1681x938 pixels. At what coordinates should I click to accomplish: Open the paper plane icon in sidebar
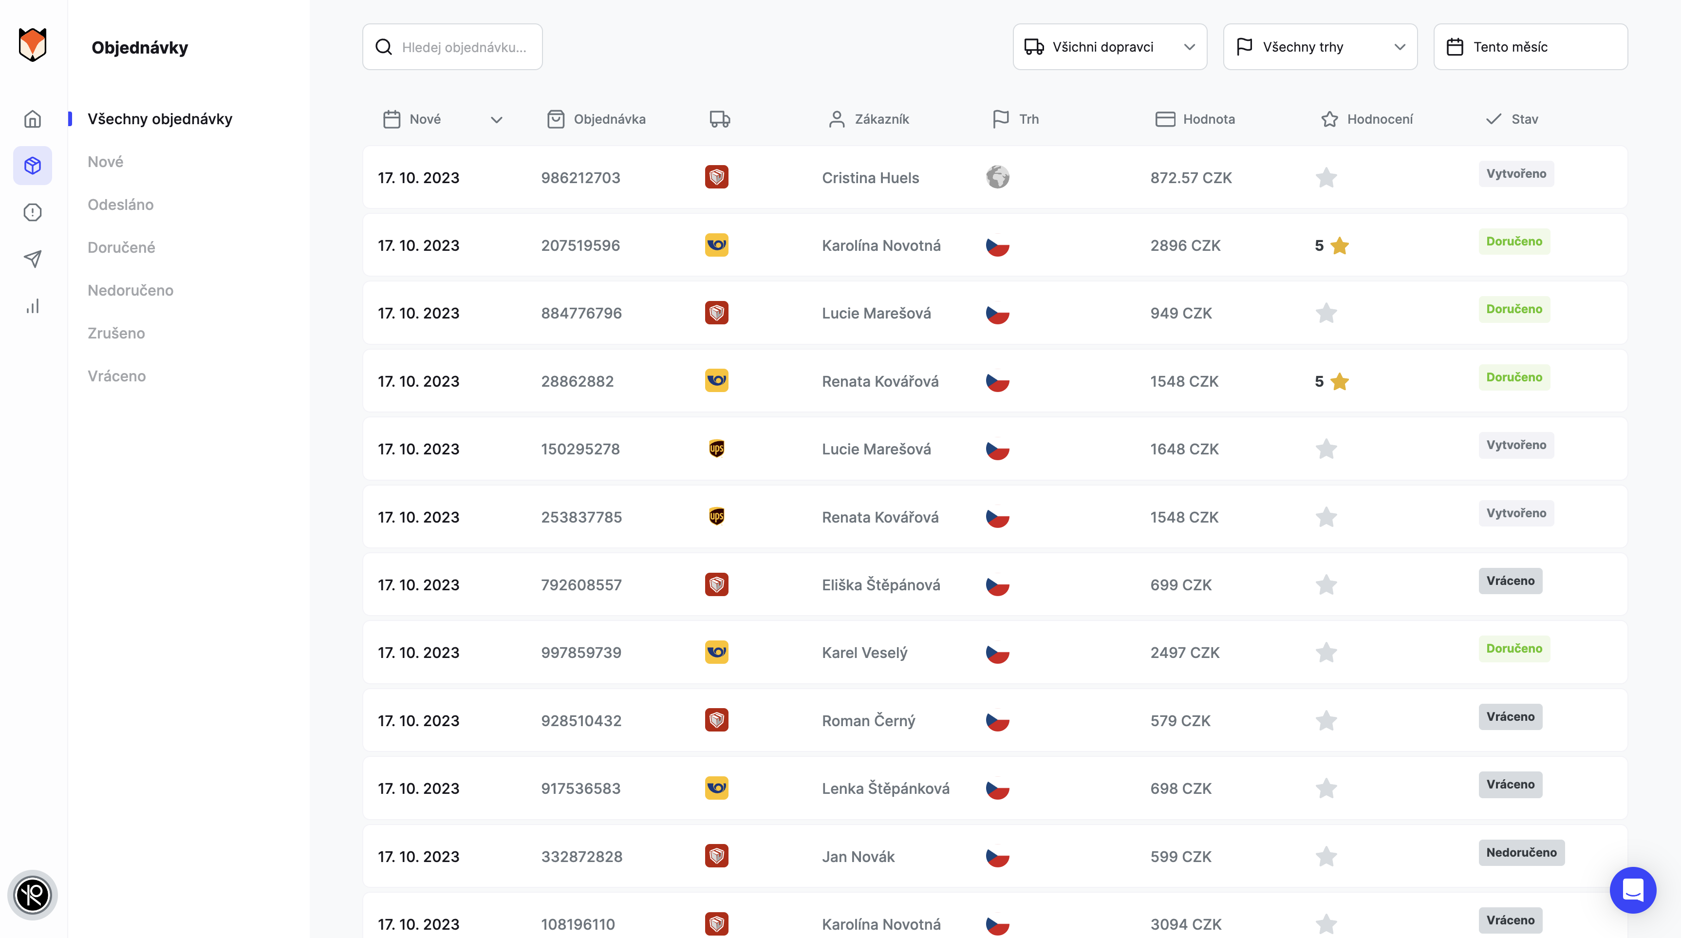pyautogui.click(x=33, y=259)
